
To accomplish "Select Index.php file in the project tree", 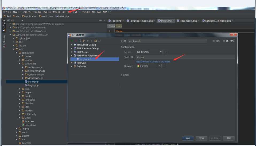I will point(32,82).
